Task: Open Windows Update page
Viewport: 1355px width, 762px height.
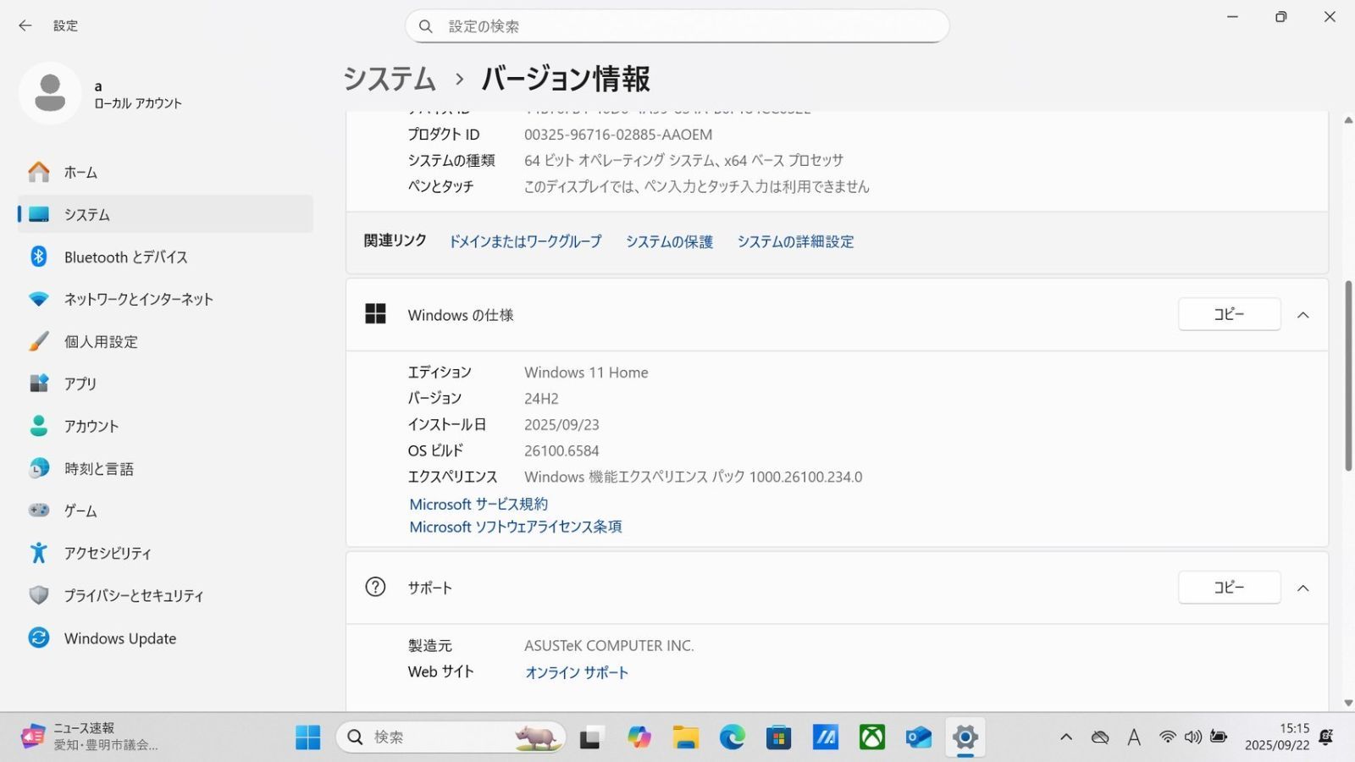Action: pos(119,638)
